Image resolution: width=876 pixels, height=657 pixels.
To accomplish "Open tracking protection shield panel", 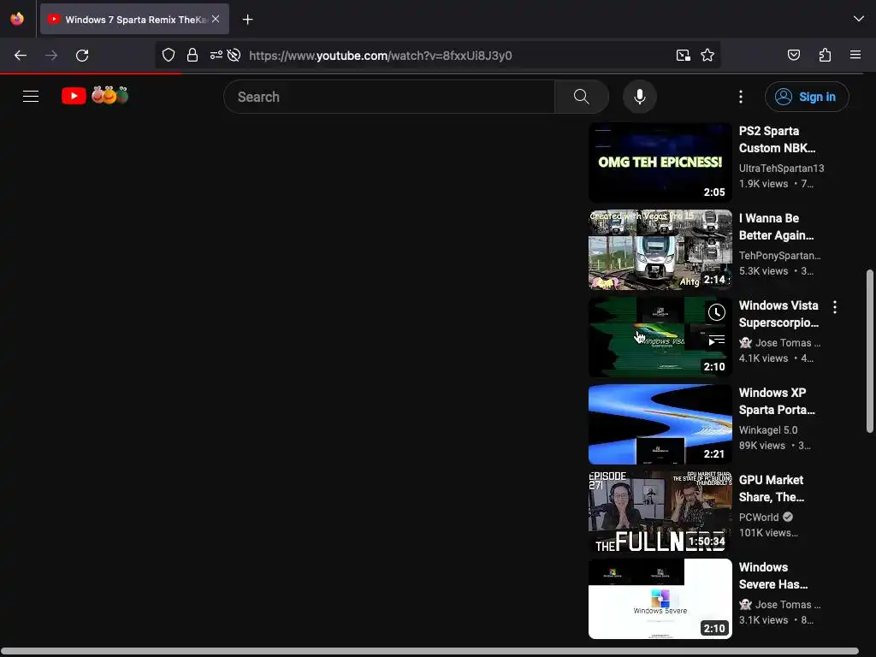I will (x=169, y=56).
